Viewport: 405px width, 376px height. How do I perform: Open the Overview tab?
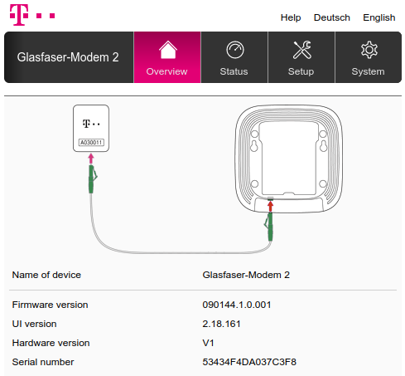coord(167,57)
